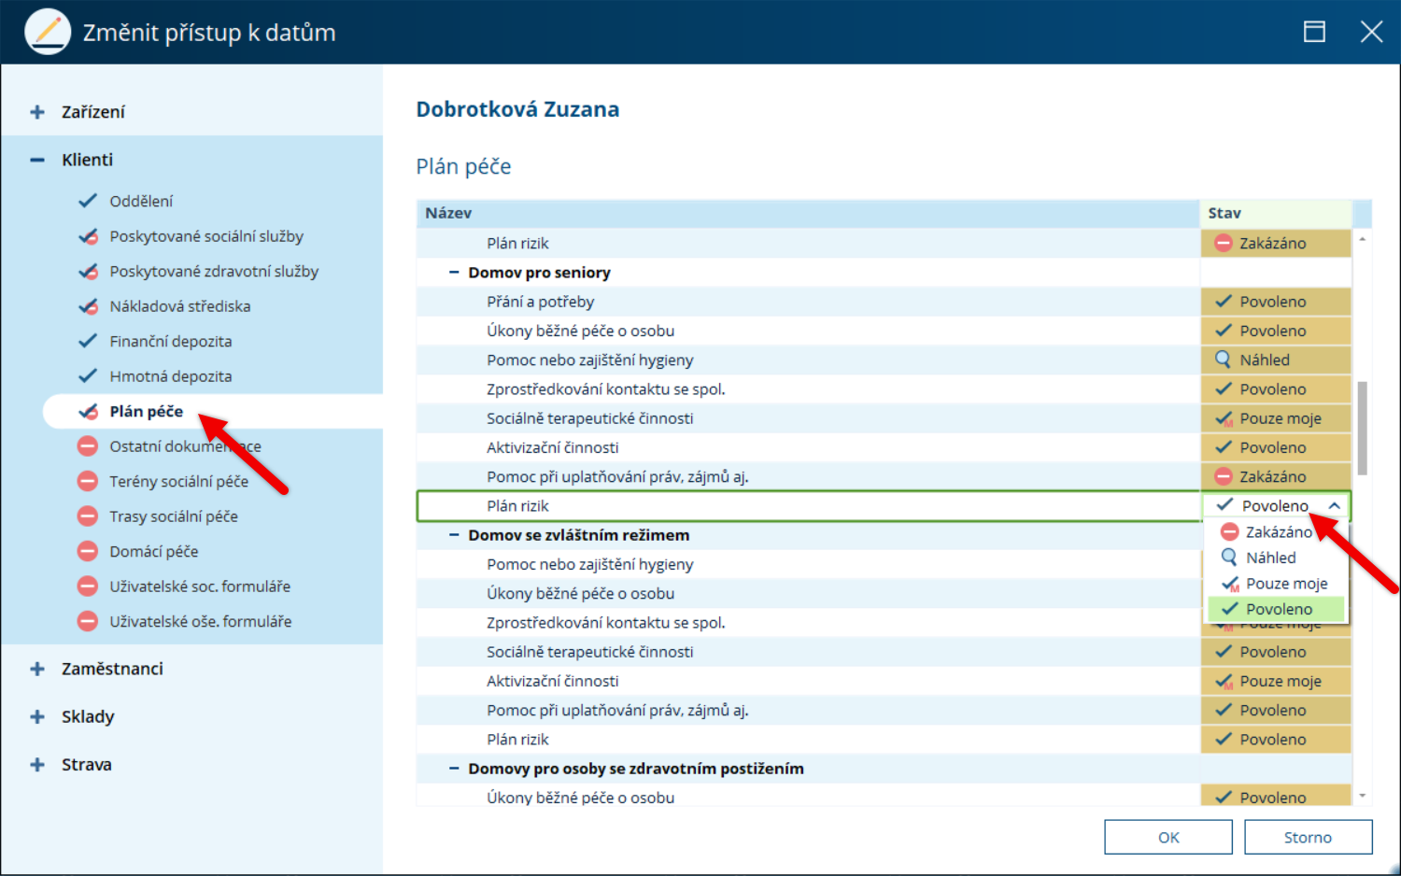Open Hmotná depozita in the Klienti tree

click(171, 376)
